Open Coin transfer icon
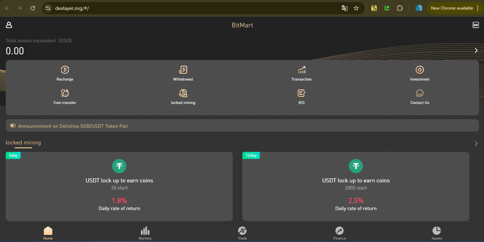The image size is (484, 242). pos(65,93)
